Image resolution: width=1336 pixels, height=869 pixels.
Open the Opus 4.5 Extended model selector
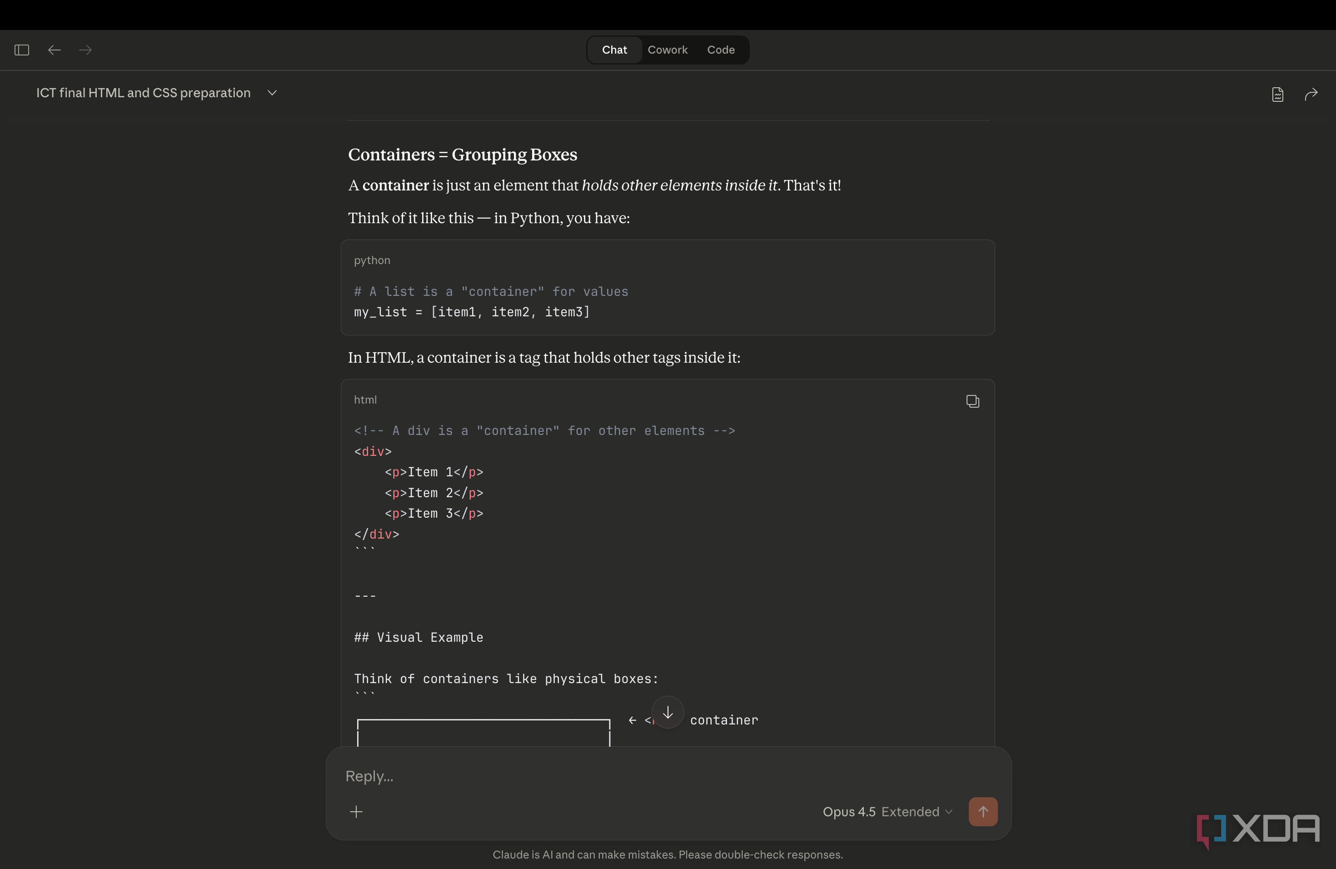pyautogui.click(x=887, y=812)
